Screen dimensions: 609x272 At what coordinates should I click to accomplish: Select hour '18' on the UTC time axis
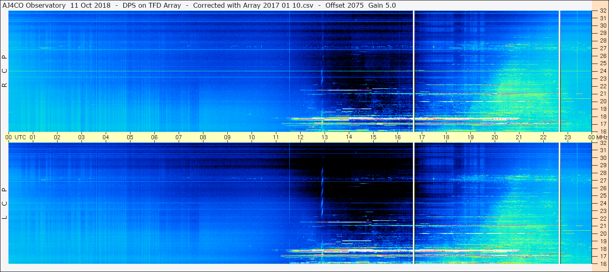click(446, 137)
